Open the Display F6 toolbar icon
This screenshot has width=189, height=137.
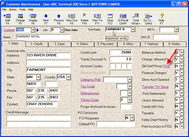pyautogui.click(x=33, y=16)
